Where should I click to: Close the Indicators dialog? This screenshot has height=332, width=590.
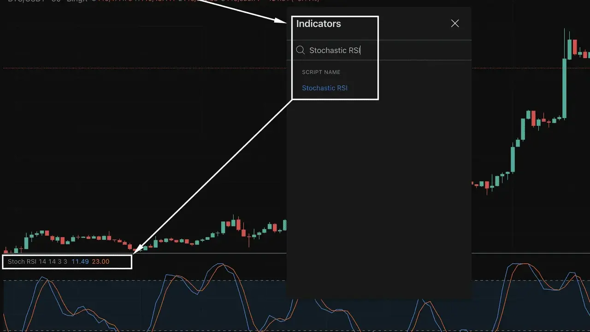[x=455, y=24]
